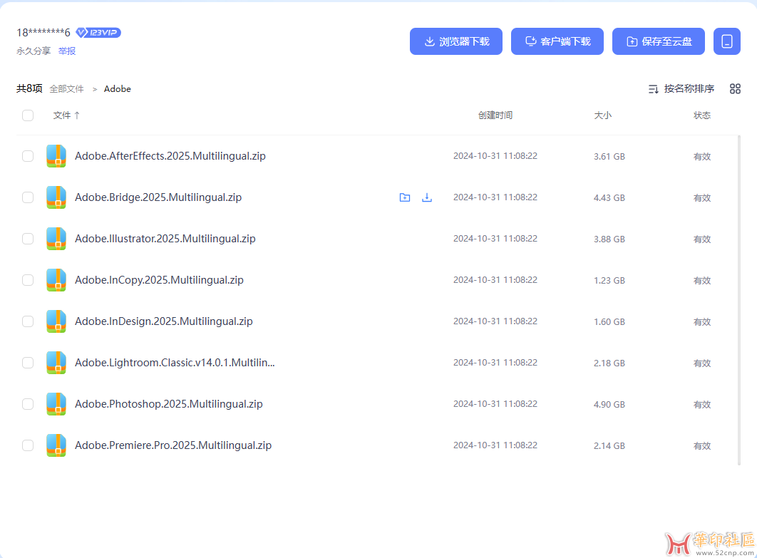Image resolution: width=757 pixels, height=558 pixels.
Task: Check Adobe.InDesign.2025 file checkbox
Action: click(x=28, y=321)
